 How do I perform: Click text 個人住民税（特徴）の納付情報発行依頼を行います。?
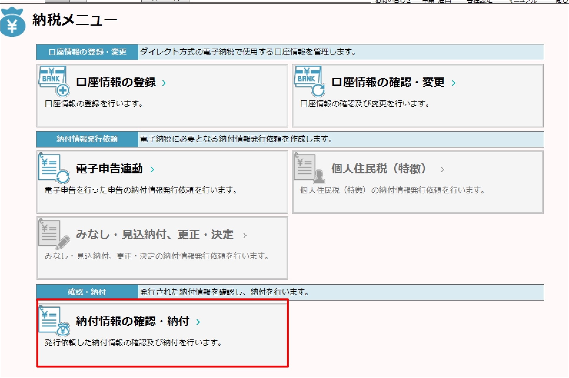click(x=392, y=190)
